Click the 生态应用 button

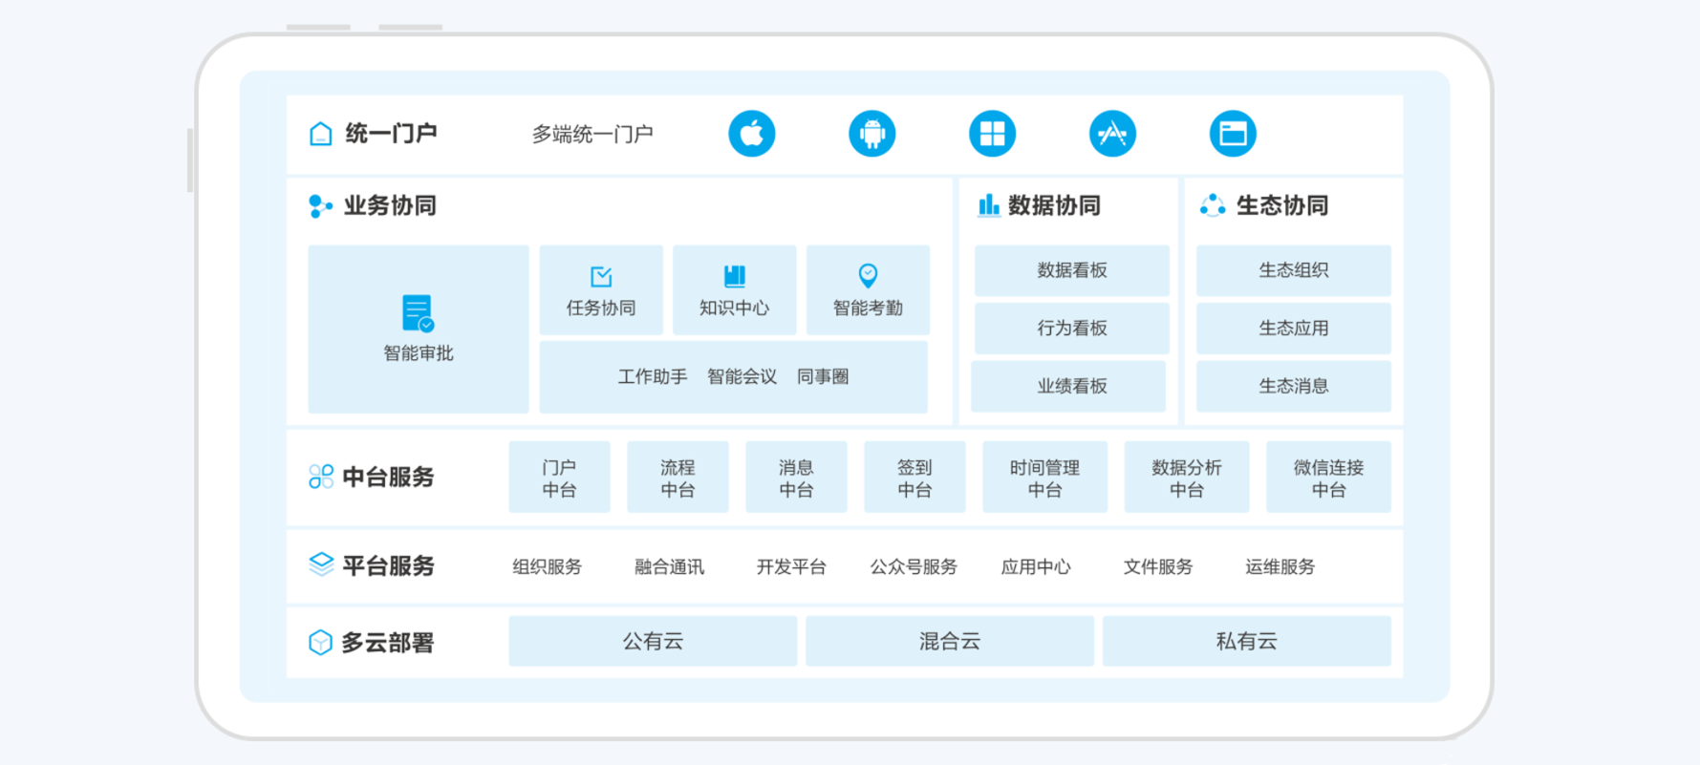click(1293, 329)
